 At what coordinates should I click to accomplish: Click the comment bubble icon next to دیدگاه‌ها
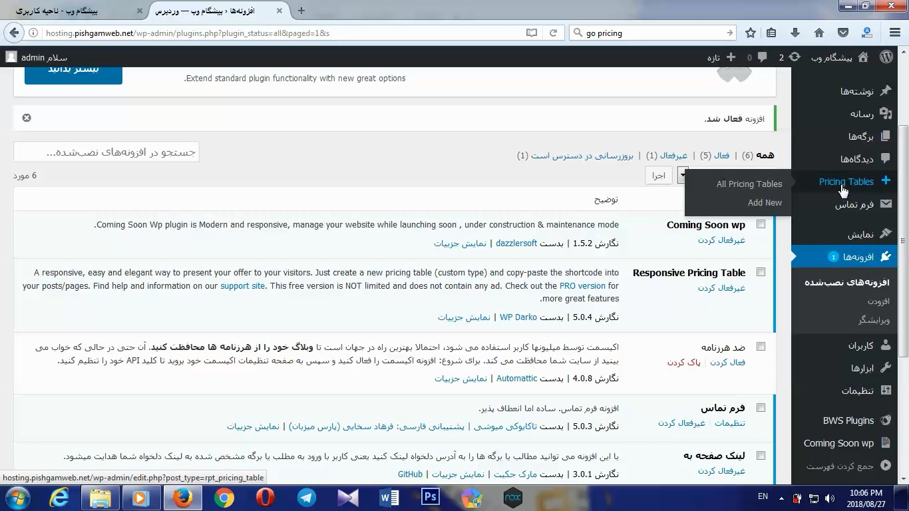tap(886, 159)
